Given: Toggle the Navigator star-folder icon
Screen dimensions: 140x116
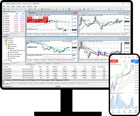Looking at the screenshot, I should point(19,9).
